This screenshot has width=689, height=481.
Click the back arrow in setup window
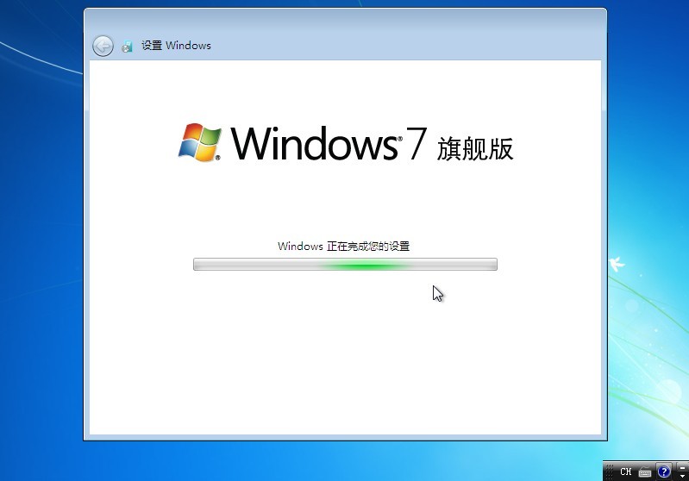103,46
